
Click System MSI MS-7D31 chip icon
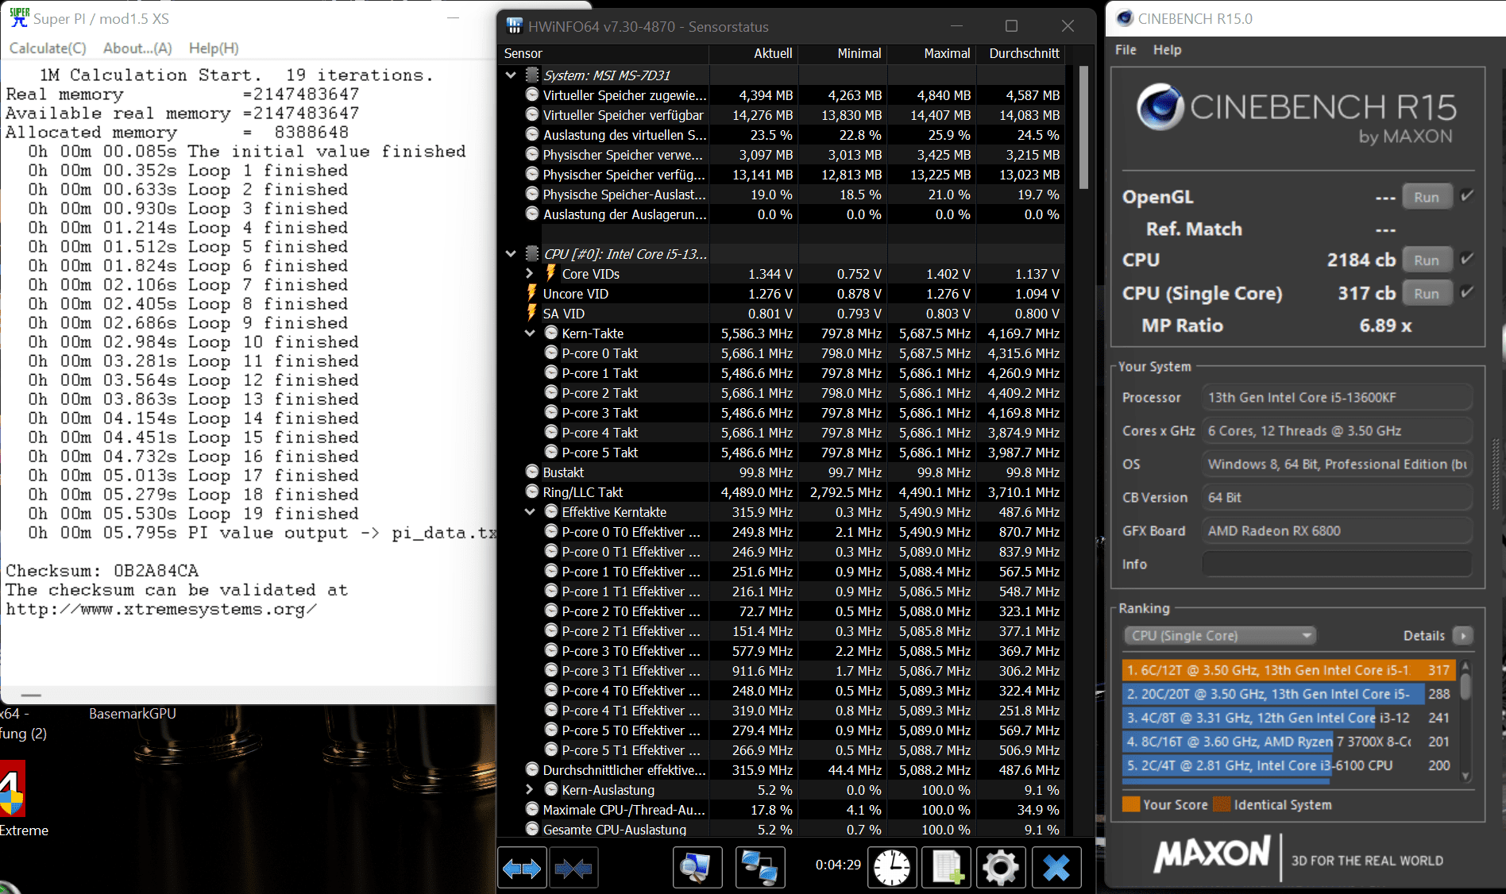pyautogui.click(x=532, y=75)
